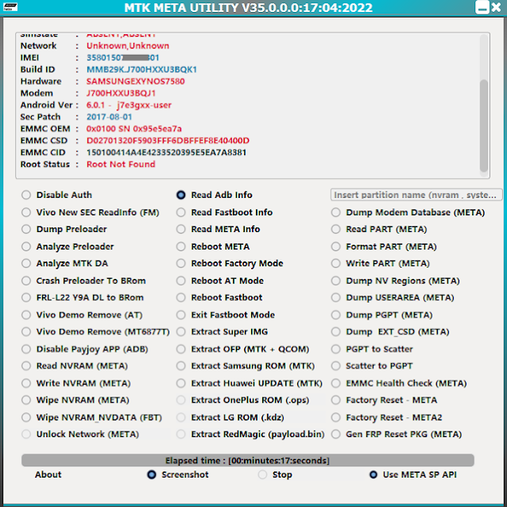Choose Exit Fastboot Mode
The width and height of the screenshot is (507, 507).
pos(181,315)
